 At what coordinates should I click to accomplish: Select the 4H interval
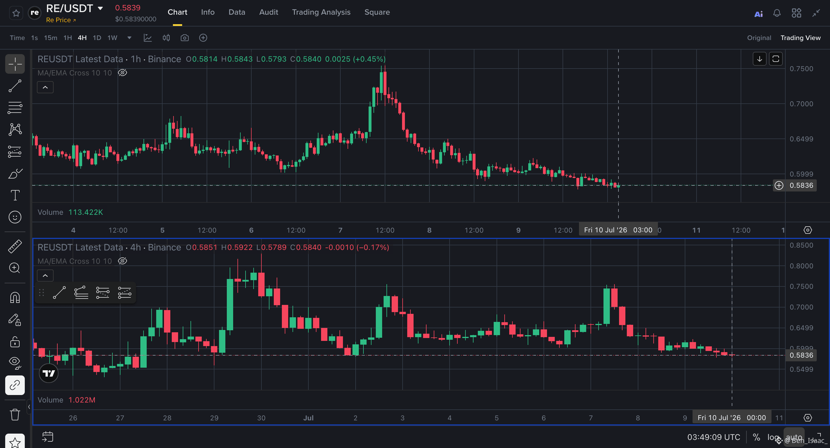82,38
